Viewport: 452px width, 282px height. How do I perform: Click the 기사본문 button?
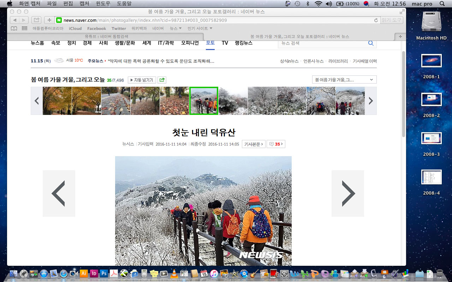pyautogui.click(x=254, y=144)
